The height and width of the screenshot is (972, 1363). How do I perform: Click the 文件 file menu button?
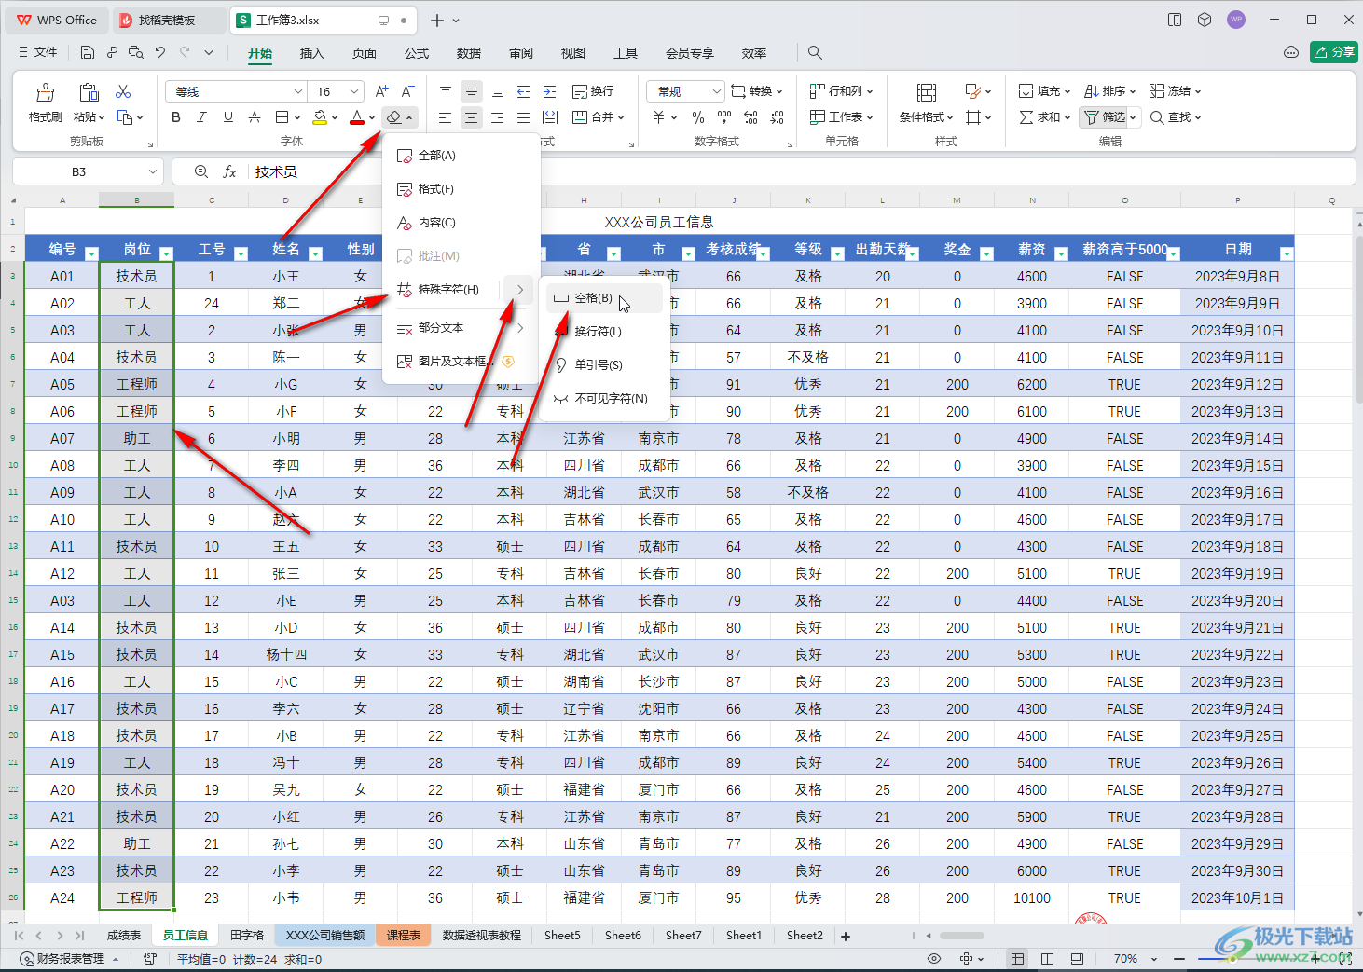[x=38, y=53]
